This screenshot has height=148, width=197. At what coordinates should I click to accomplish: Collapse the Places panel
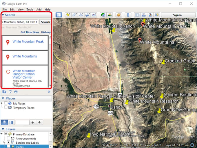click(x=3, y=98)
